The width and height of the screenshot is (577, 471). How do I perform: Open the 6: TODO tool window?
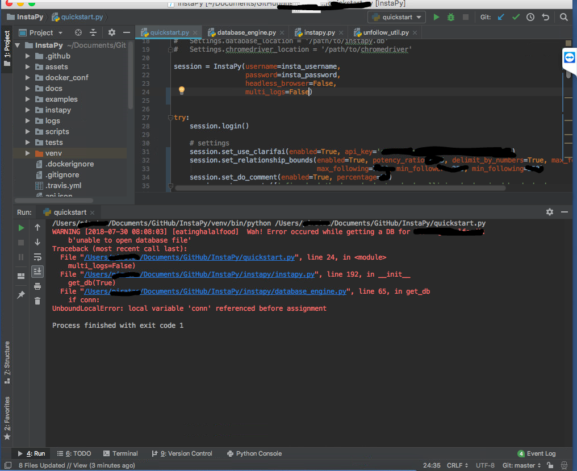click(74, 453)
